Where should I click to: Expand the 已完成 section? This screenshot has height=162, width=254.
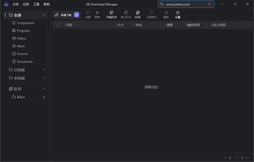click(x=44, y=70)
